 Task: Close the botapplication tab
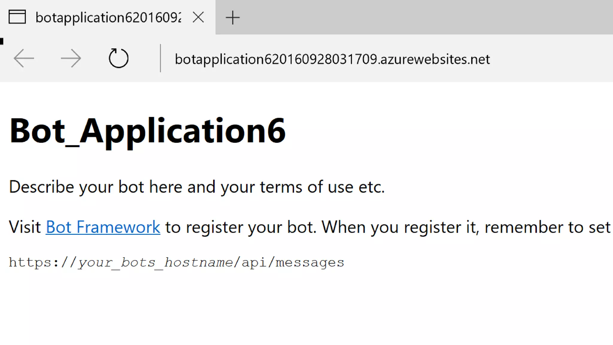click(198, 17)
